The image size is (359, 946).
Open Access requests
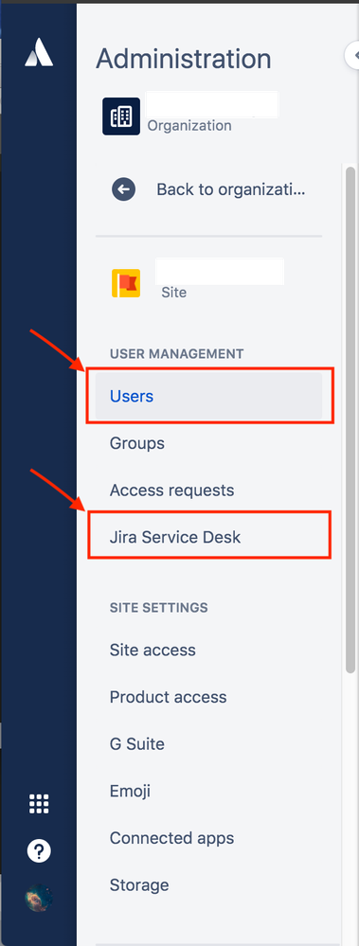(x=172, y=490)
